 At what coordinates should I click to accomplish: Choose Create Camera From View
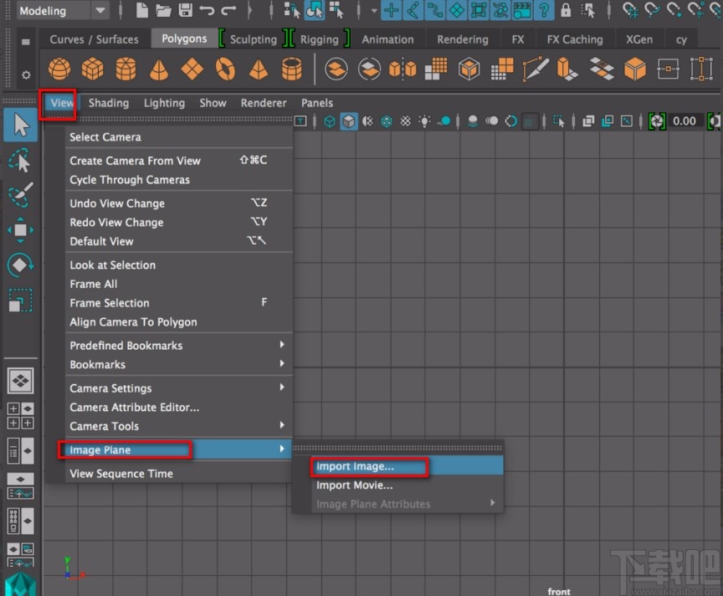click(x=179, y=161)
